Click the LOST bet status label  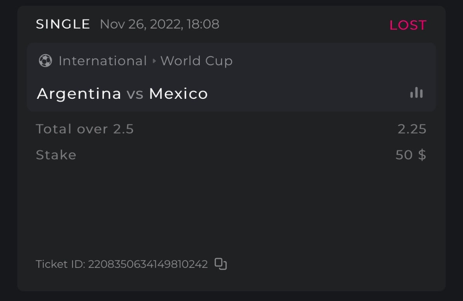(x=407, y=25)
